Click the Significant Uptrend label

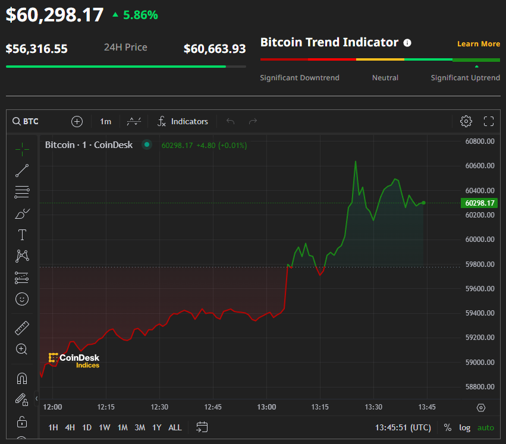(x=466, y=78)
